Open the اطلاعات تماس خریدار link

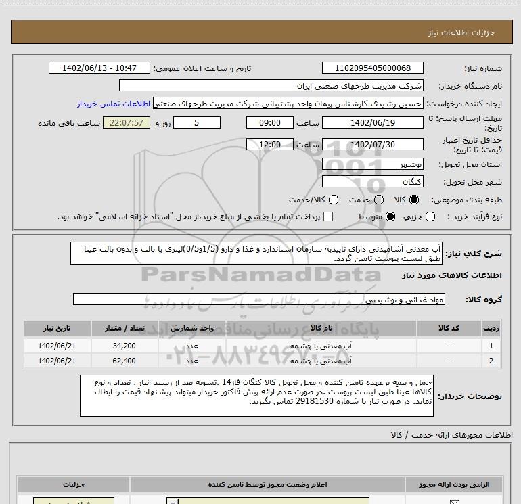[x=114, y=104]
